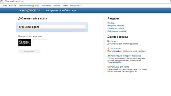Click the site info icon in address bar
The width and height of the screenshot is (171, 96).
[6, 1]
